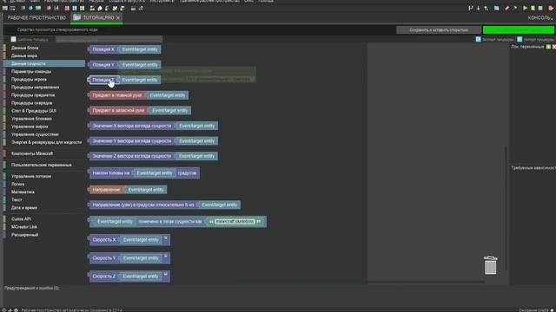556x312 pixels.
Task: Select the Логика category
Action: 17,184
